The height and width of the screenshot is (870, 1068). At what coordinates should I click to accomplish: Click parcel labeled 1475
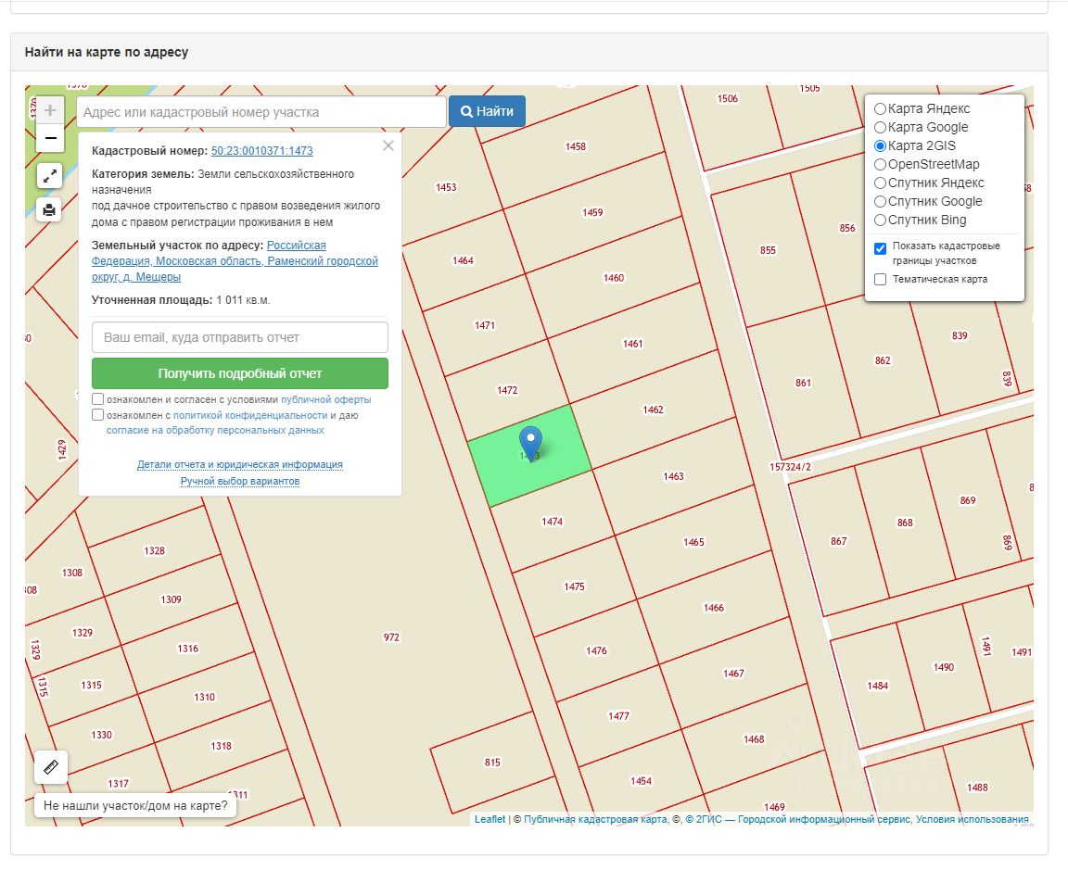click(x=574, y=586)
